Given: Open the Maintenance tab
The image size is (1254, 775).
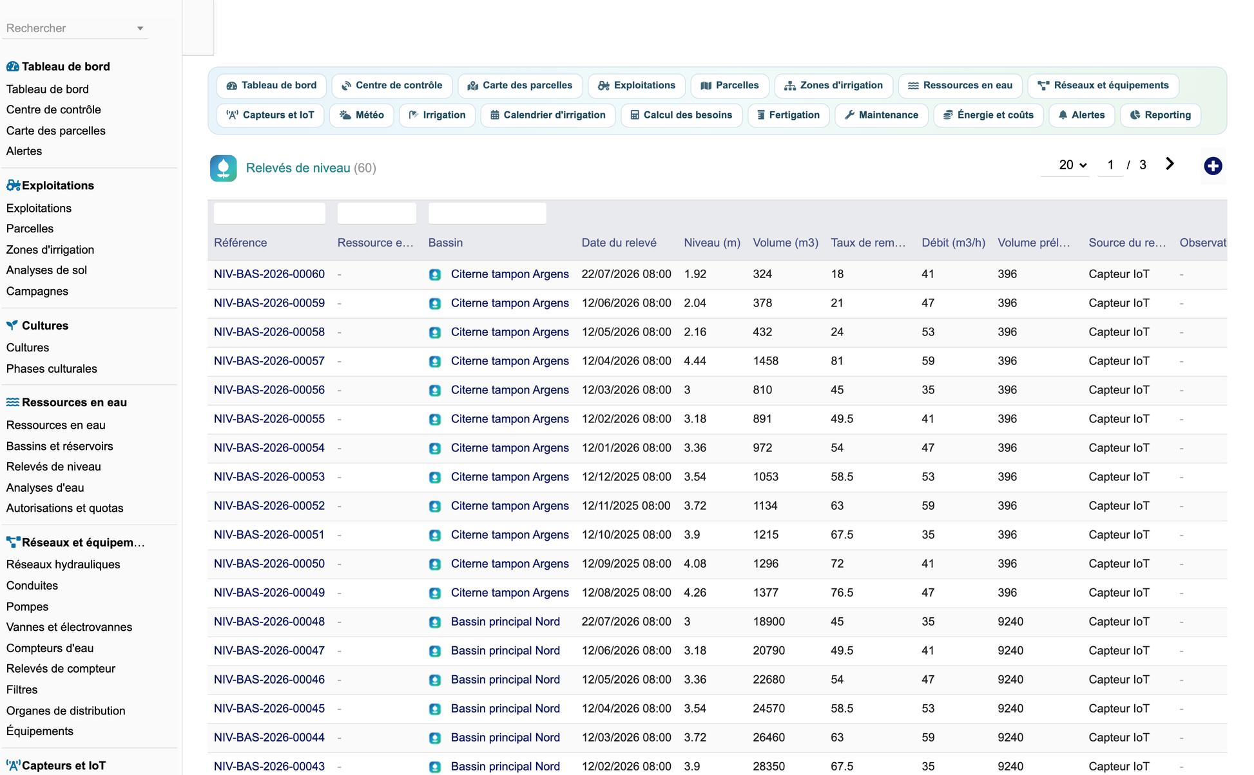Looking at the screenshot, I should click(x=881, y=115).
